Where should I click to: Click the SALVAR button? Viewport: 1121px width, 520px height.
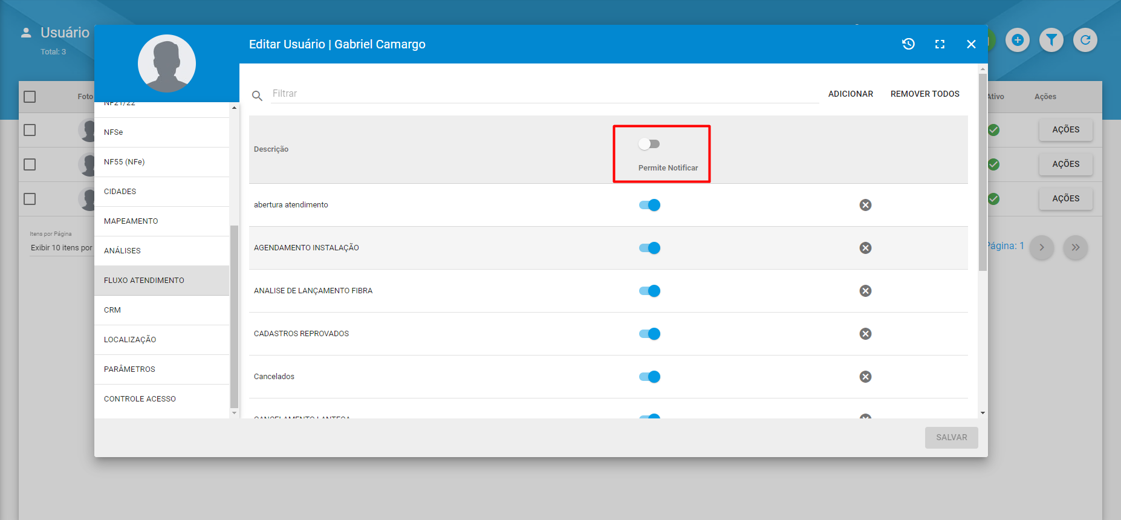pyautogui.click(x=952, y=437)
